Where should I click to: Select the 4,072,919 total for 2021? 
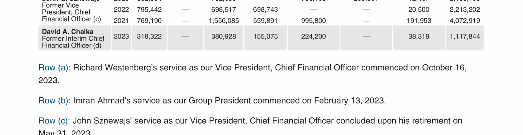click(465, 21)
